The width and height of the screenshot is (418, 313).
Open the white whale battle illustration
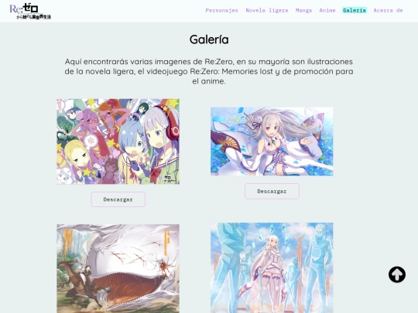[118, 268]
